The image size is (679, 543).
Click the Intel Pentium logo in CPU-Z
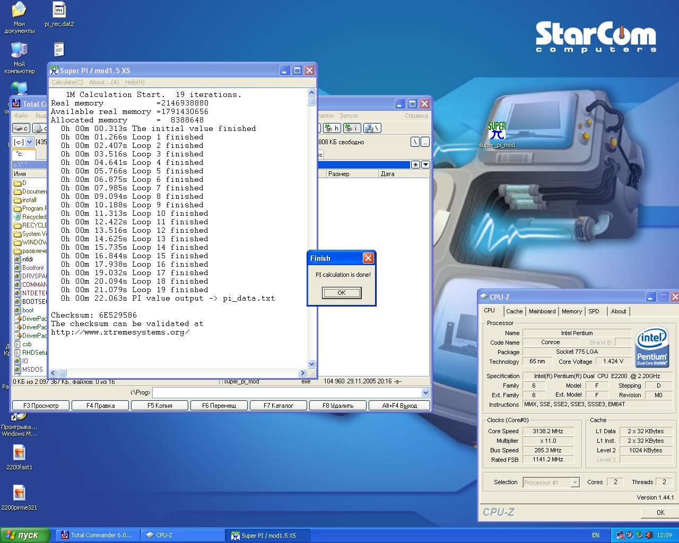[x=651, y=347]
